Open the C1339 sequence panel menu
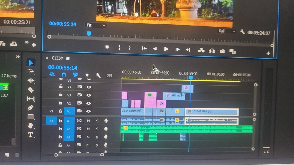294x165 pixels. coord(68,58)
